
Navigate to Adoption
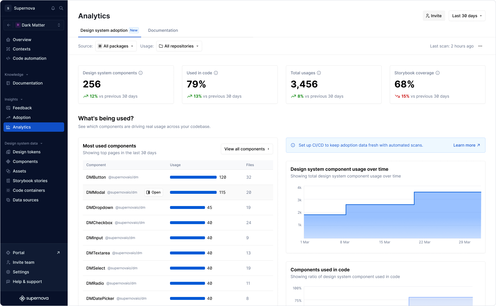(x=34, y=117)
